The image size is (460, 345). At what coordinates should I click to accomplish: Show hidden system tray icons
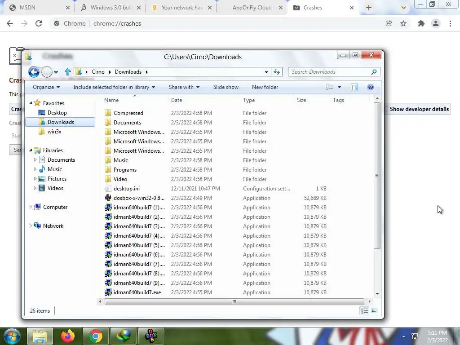[x=404, y=336]
